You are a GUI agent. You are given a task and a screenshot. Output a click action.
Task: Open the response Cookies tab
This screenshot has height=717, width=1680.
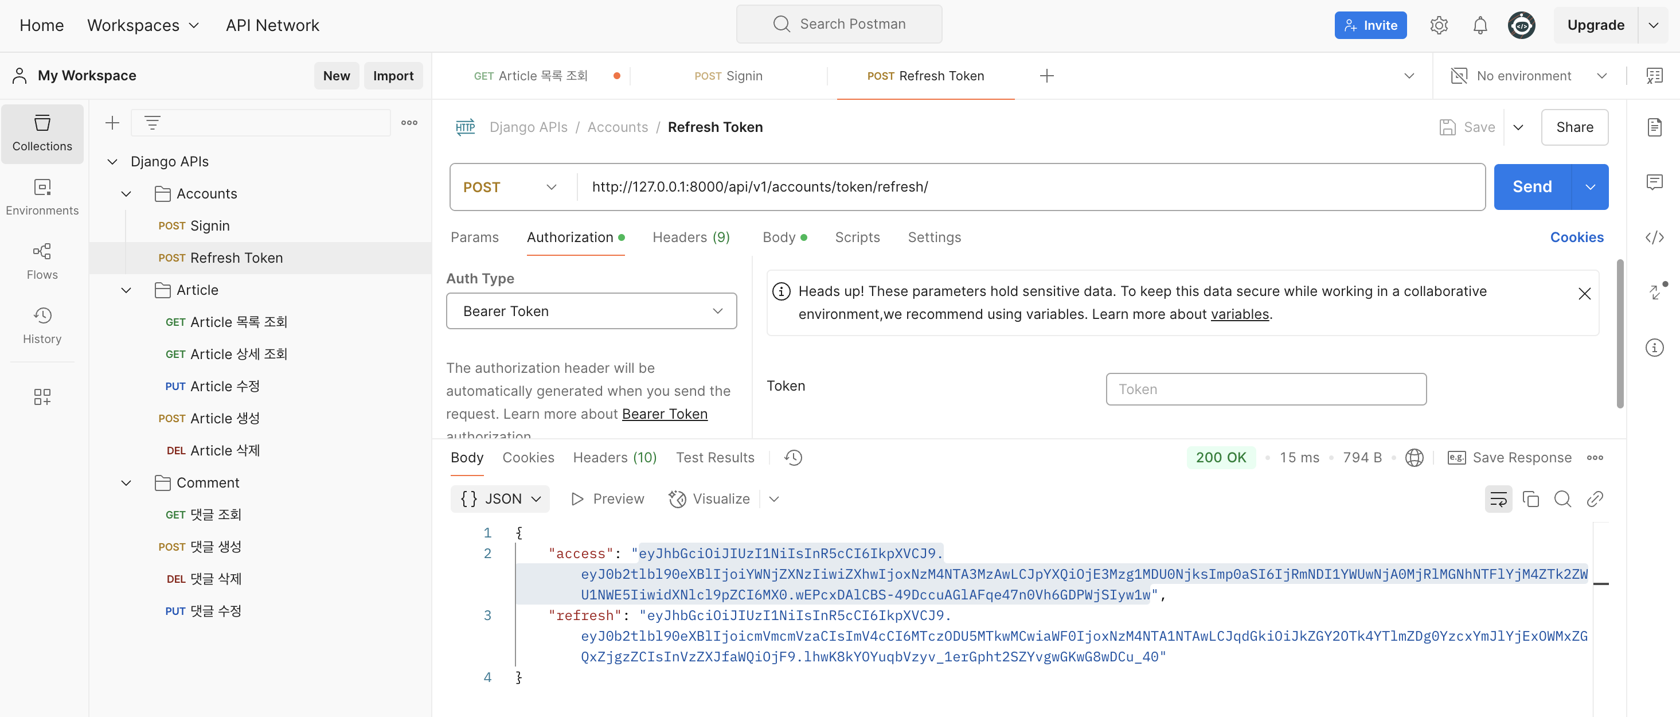point(528,457)
